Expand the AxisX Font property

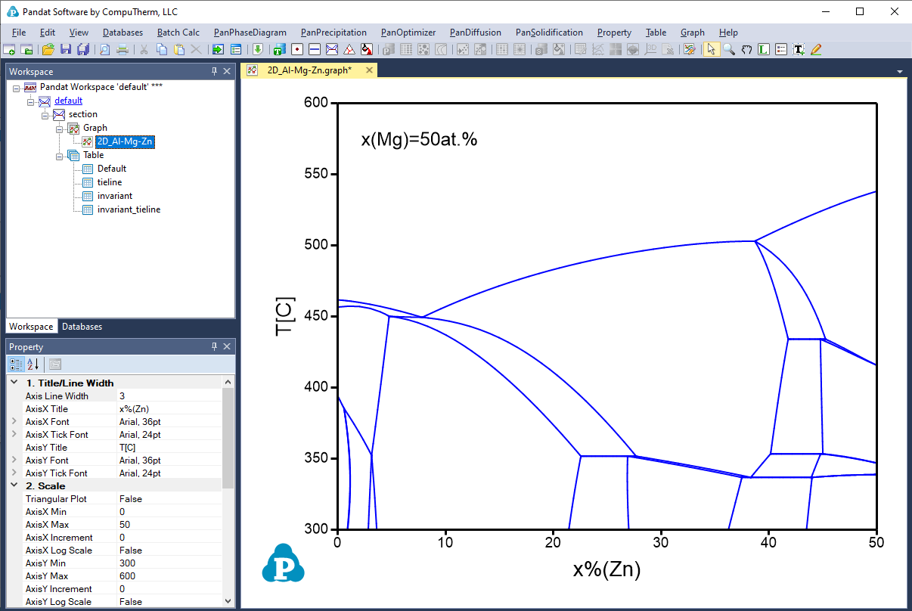pos(14,422)
